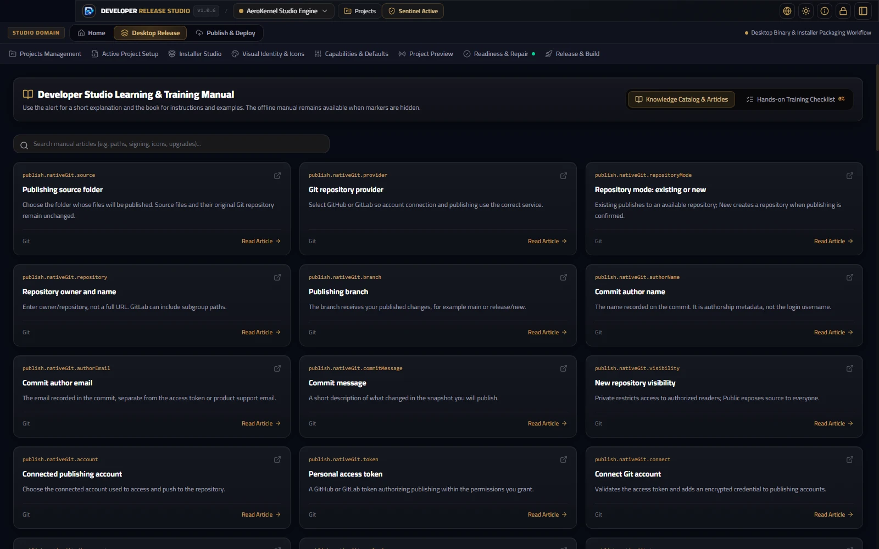Toggle the sun theme icon
This screenshot has width=879, height=549.
point(806,11)
